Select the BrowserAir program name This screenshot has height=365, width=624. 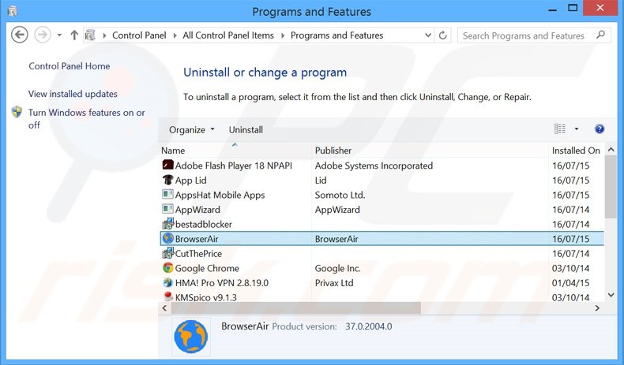pos(197,239)
